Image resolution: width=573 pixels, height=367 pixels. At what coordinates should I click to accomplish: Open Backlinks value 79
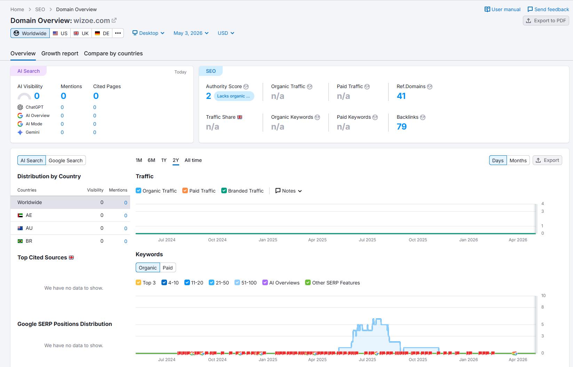[401, 127]
